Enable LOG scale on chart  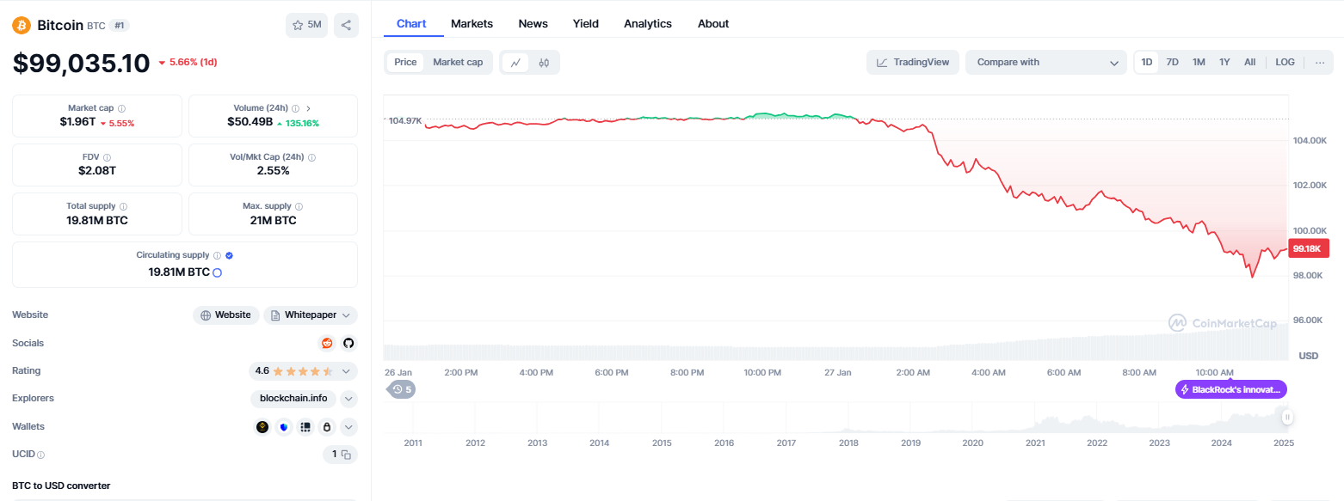click(1285, 62)
